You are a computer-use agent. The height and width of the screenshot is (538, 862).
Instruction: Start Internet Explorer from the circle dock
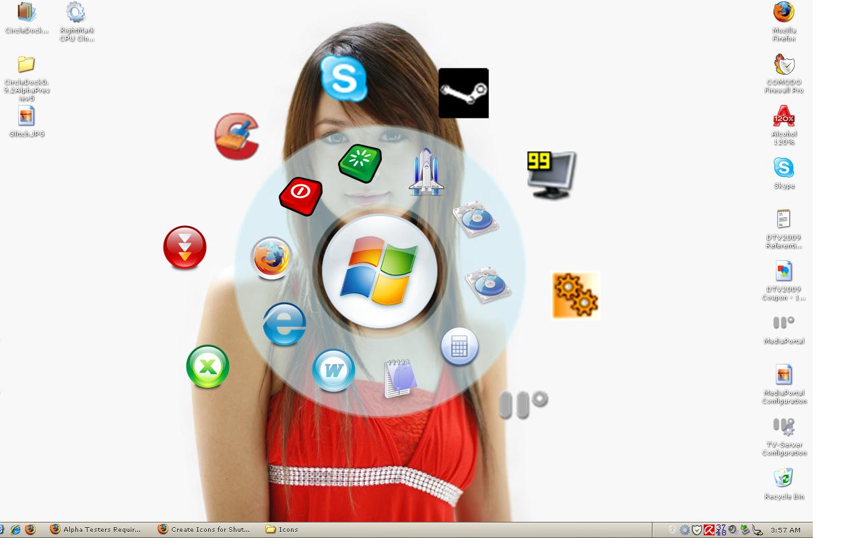(284, 324)
